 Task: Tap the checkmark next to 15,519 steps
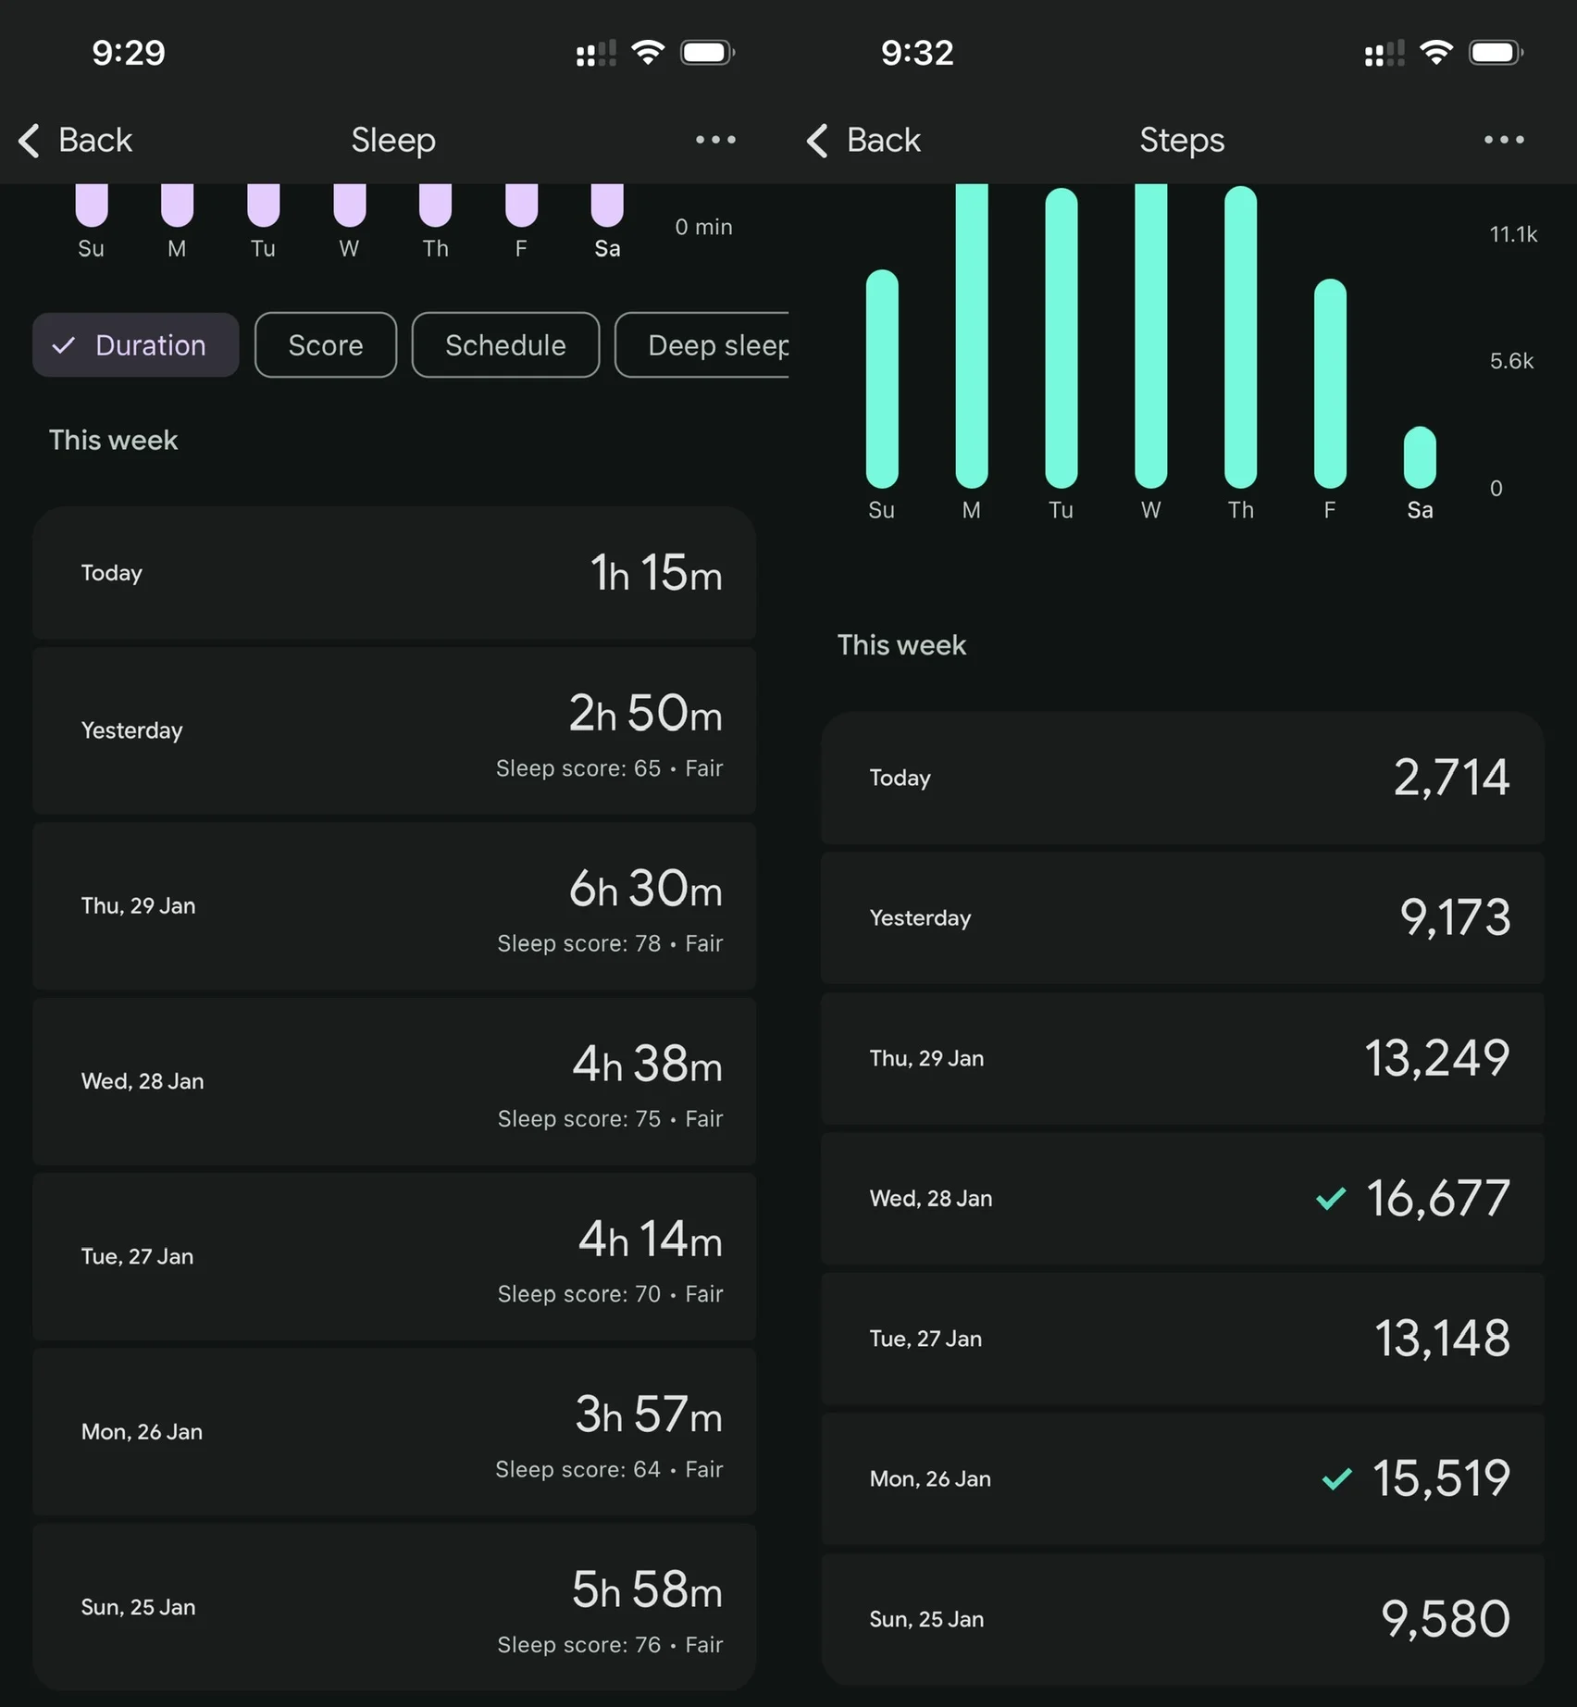(1336, 1478)
